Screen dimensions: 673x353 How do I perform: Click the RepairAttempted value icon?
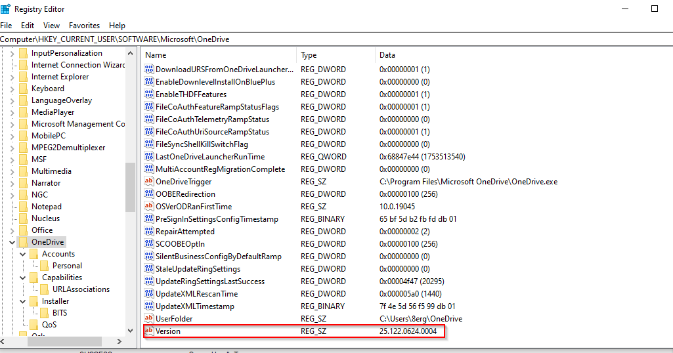point(149,231)
